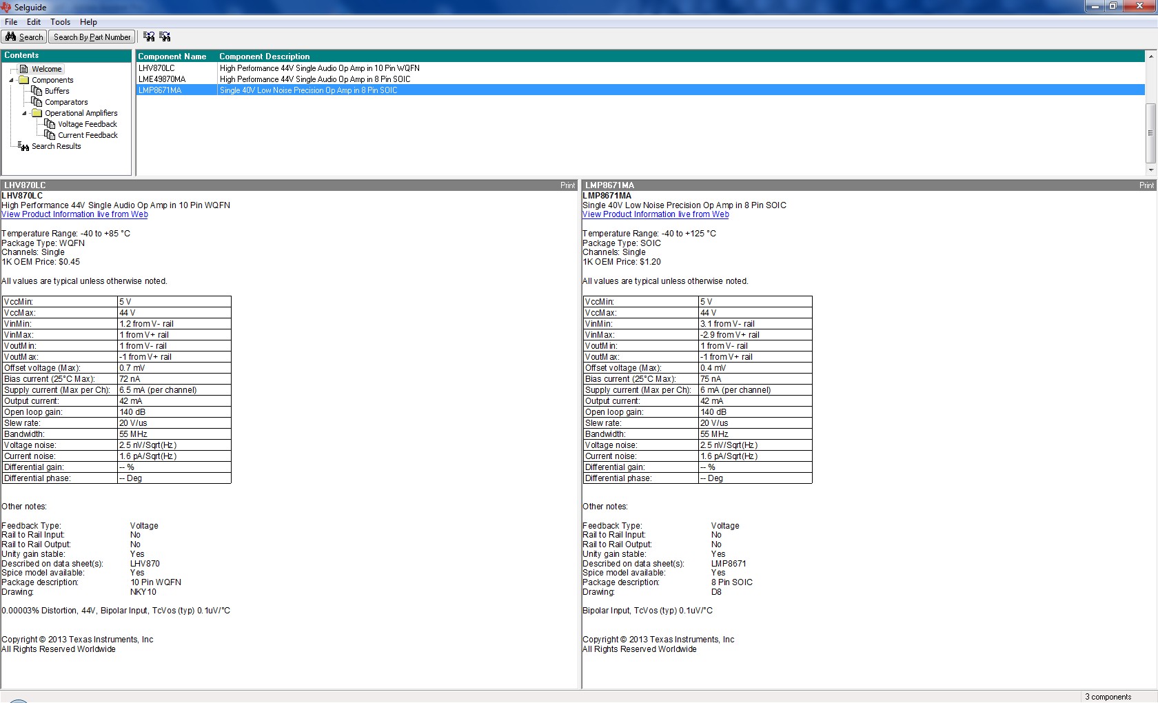The image size is (1158, 703).
Task: Click the Current Feedback pages icon
Action: 50,135
